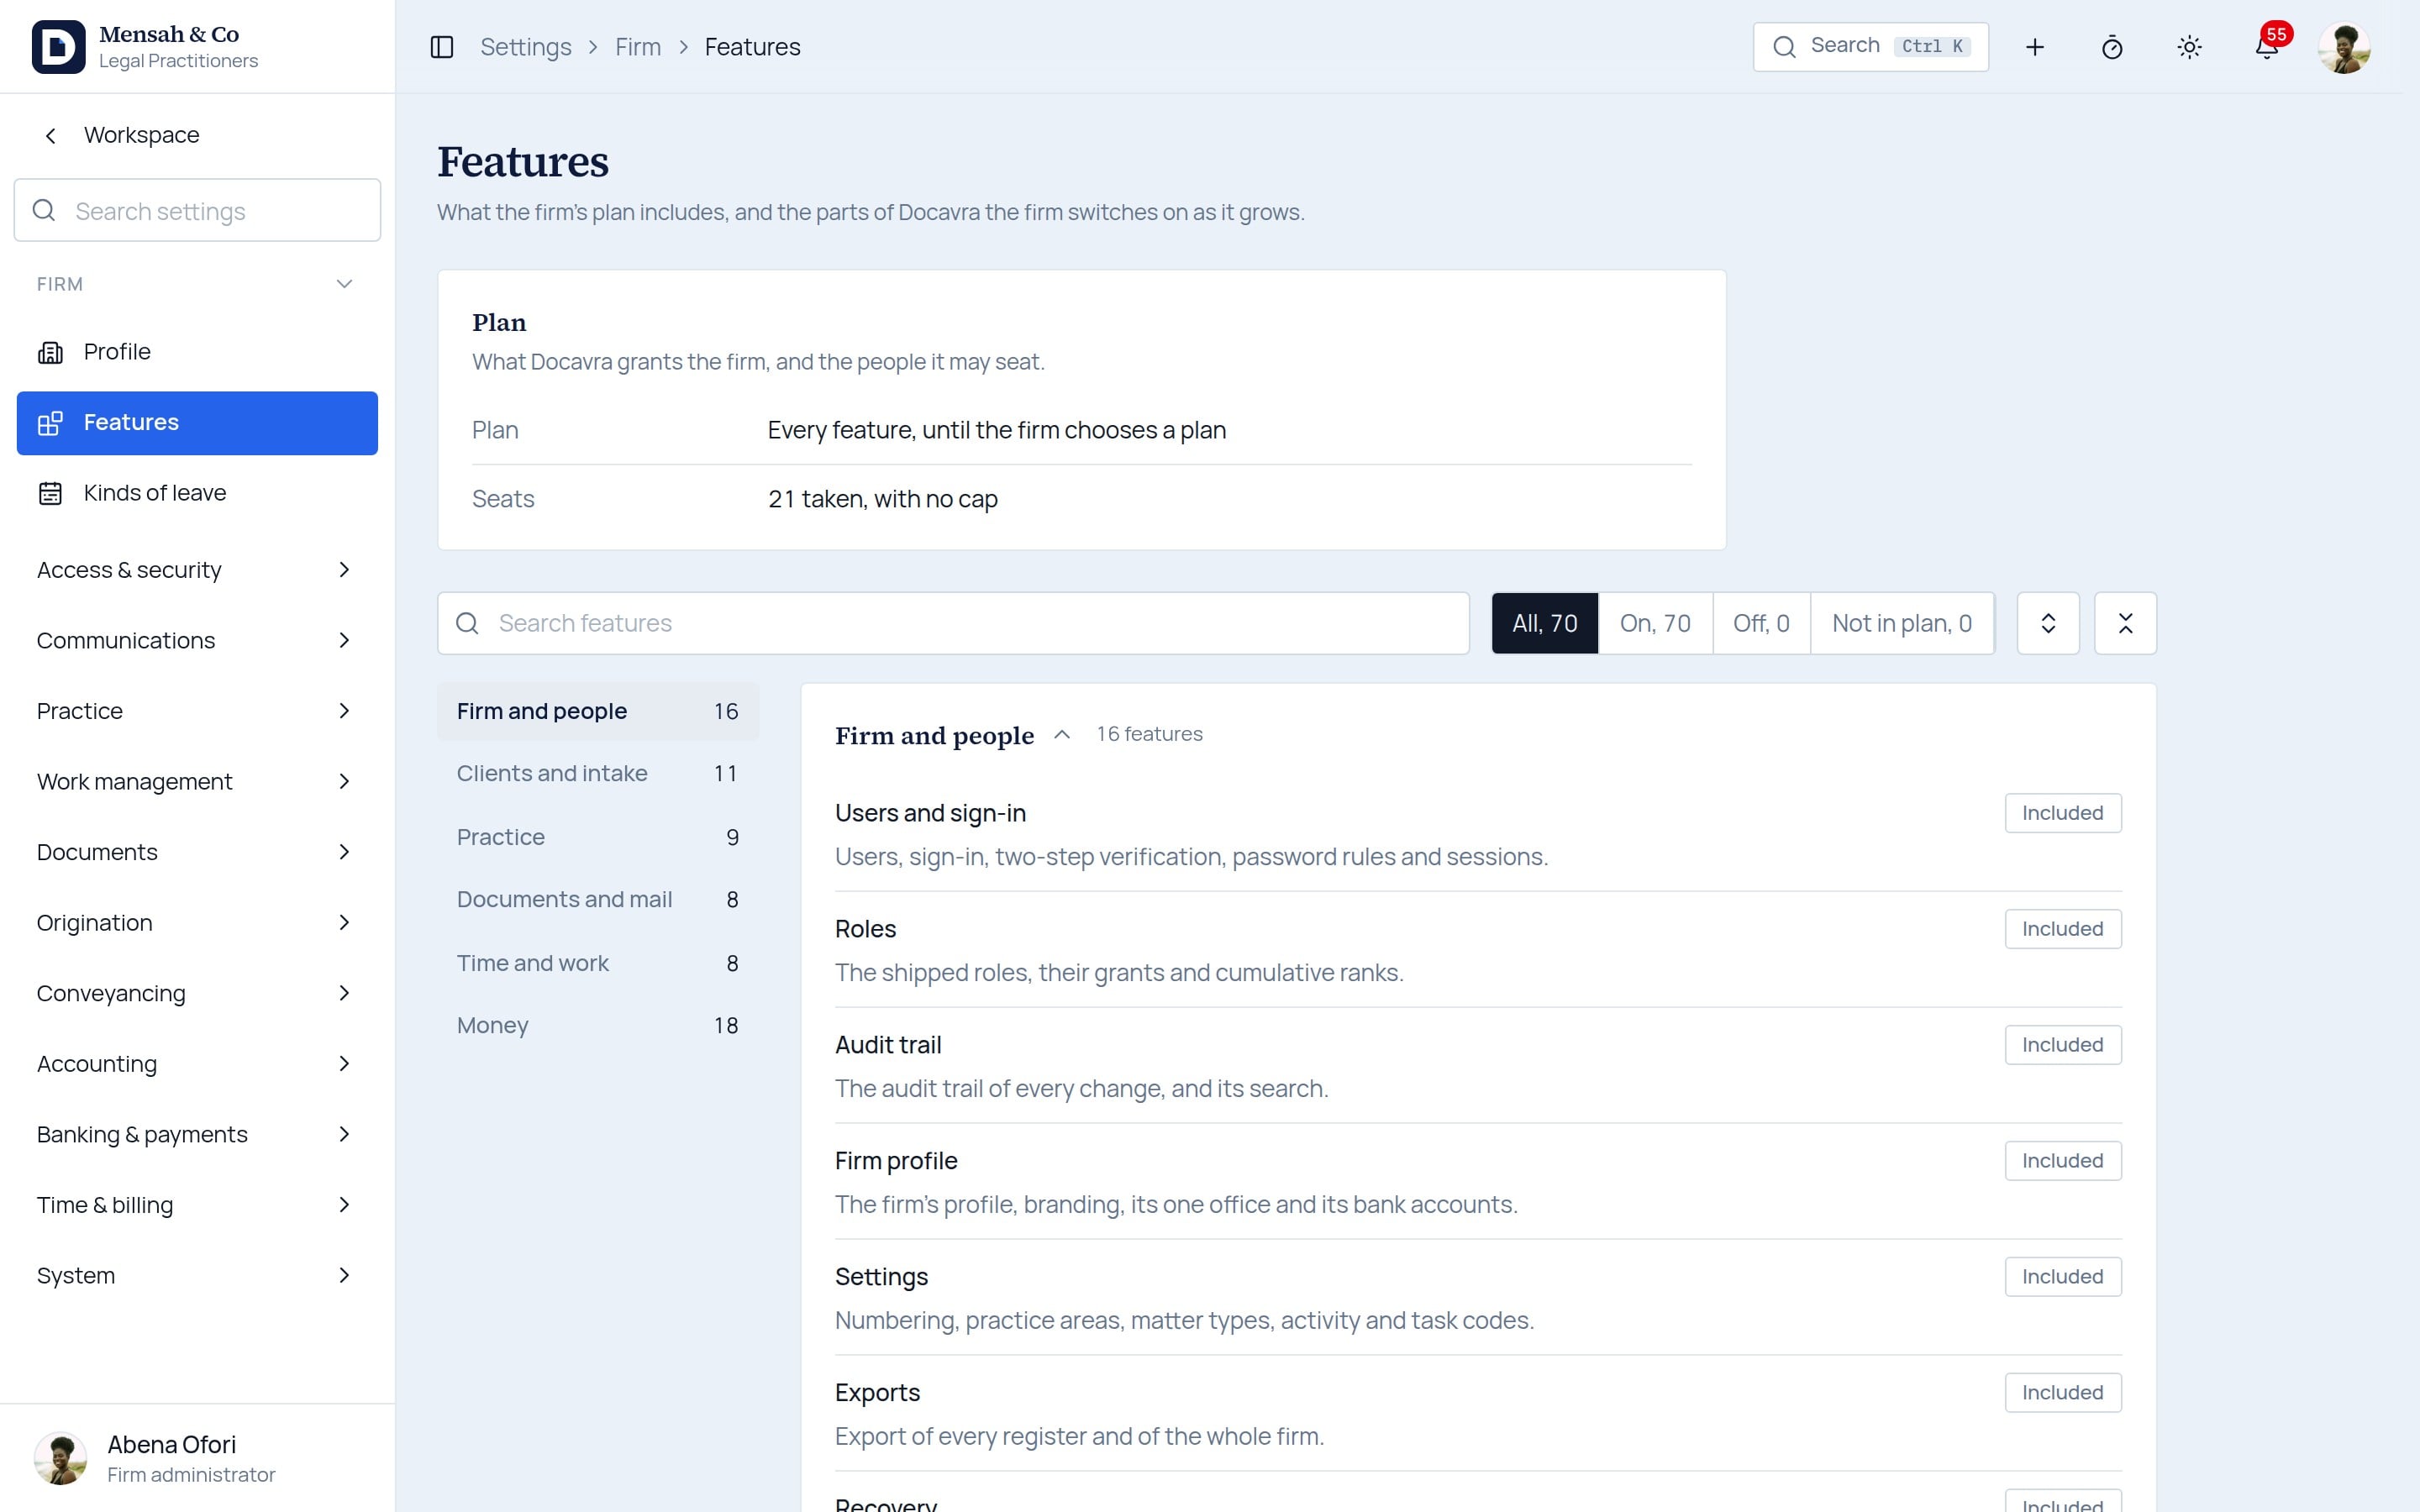Click the Features menu icon in sidebar

[50, 423]
